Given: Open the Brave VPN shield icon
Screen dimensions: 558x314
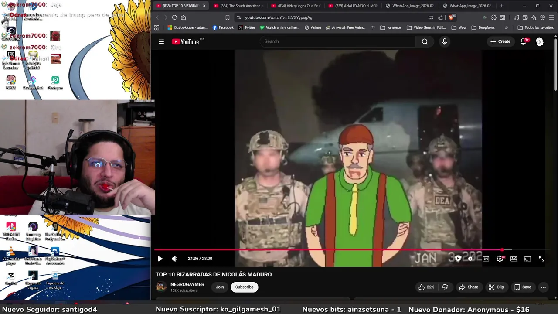Looking at the screenshot, I should [542, 17].
